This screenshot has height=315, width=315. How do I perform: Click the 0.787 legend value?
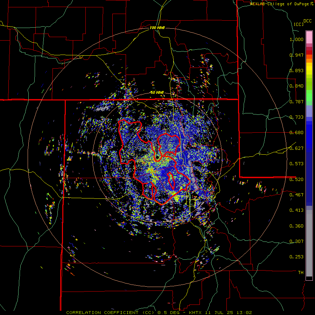pos(296,101)
